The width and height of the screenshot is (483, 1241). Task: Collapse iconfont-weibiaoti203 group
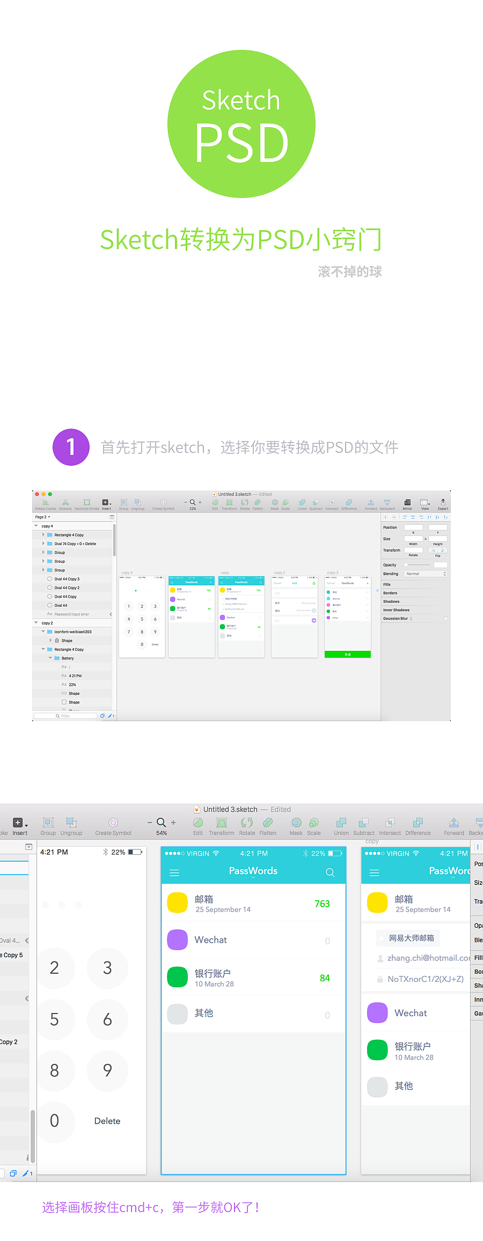pyautogui.click(x=43, y=631)
